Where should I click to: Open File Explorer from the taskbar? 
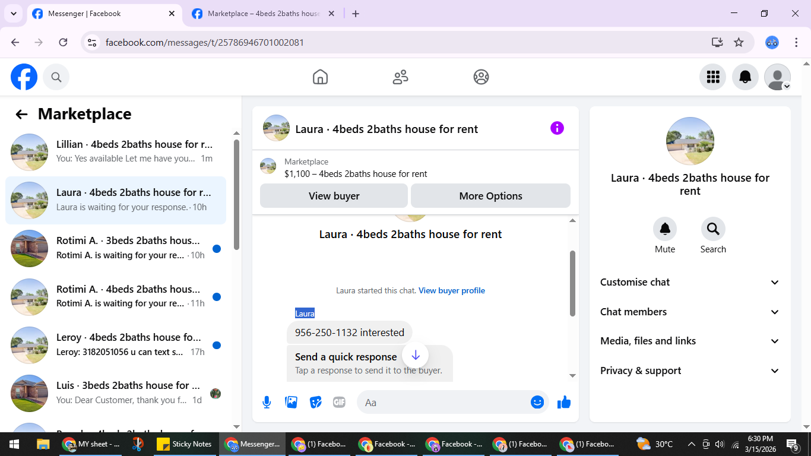tap(43, 444)
